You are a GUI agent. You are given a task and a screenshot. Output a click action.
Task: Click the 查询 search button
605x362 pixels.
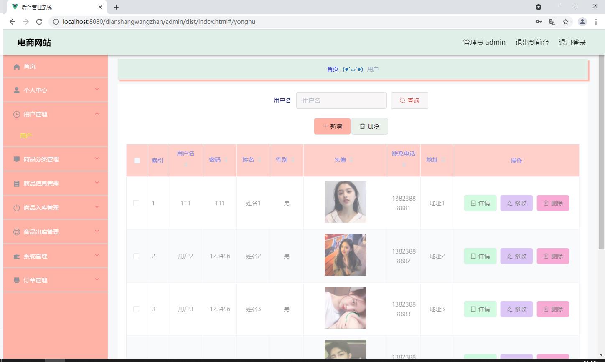tap(409, 101)
